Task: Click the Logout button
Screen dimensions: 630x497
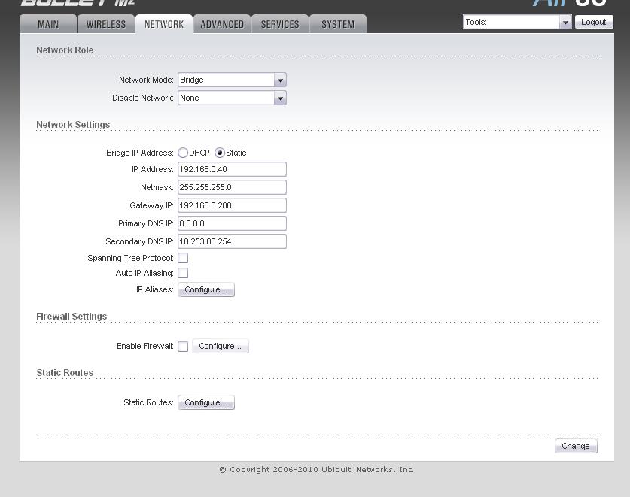Action: (593, 22)
